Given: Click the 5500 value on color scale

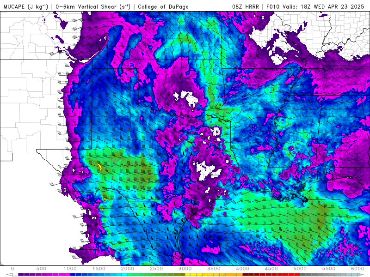Looking at the screenshot, I should [x=329, y=269].
